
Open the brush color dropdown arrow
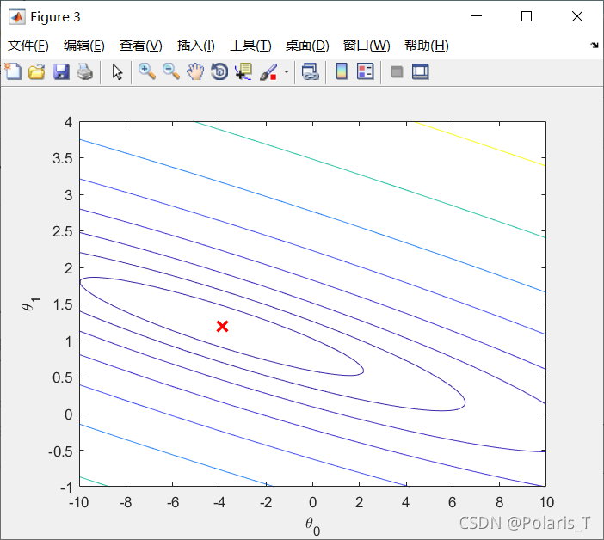287,71
